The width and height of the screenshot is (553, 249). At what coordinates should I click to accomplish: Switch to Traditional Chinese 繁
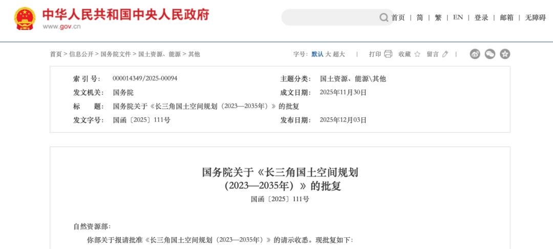(x=438, y=18)
